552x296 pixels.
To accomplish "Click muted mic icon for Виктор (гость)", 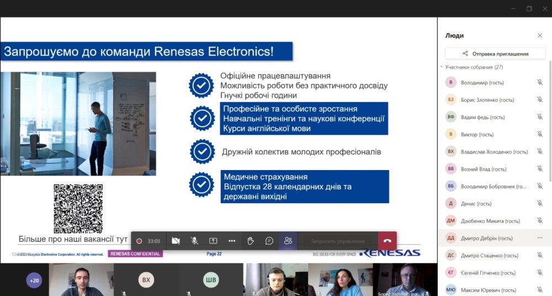I will (540, 134).
